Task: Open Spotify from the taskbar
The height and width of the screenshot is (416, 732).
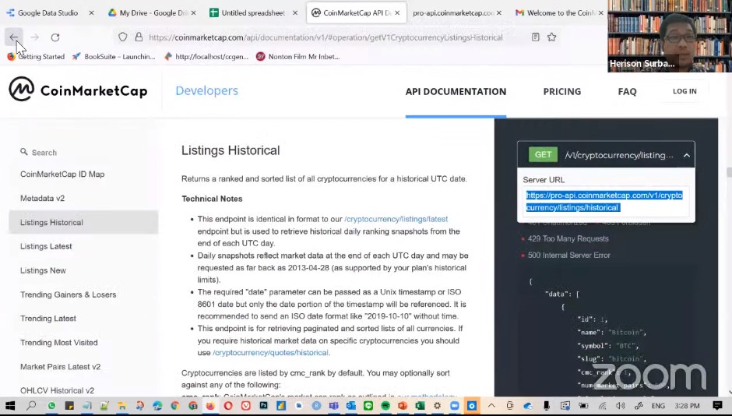Action: coord(385,406)
